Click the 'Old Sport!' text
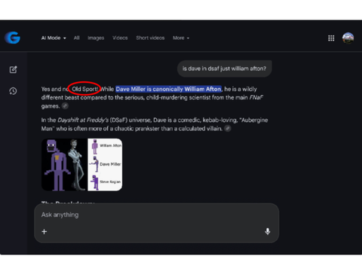The image size is (362, 271). click(x=85, y=89)
